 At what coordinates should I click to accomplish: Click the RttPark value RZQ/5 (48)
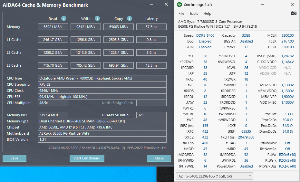(x=287, y=160)
